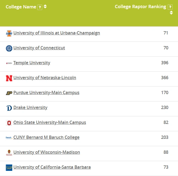Open University of Illinois at Urbana-Champaign link
The height and width of the screenshot is (176, 178).
57,33
